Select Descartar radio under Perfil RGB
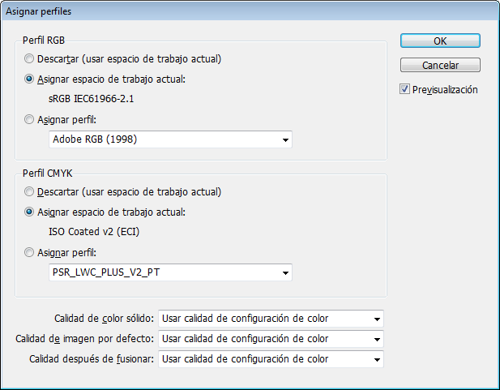Image resolution: width=500 pixels, height=390 pixels. click(29, 58)
